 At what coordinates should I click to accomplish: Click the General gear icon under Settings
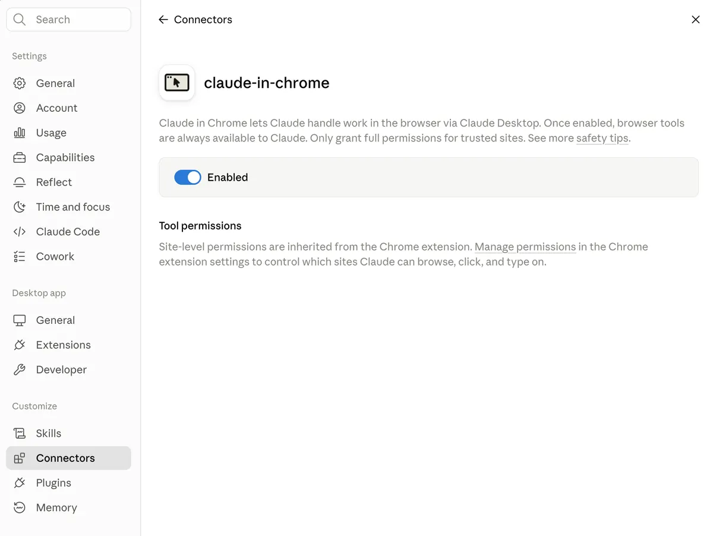(x=20, y=83)
